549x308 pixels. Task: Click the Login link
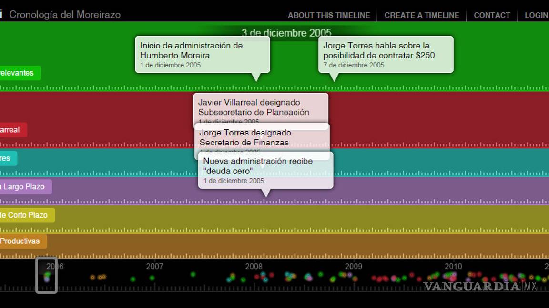[537, 15]
